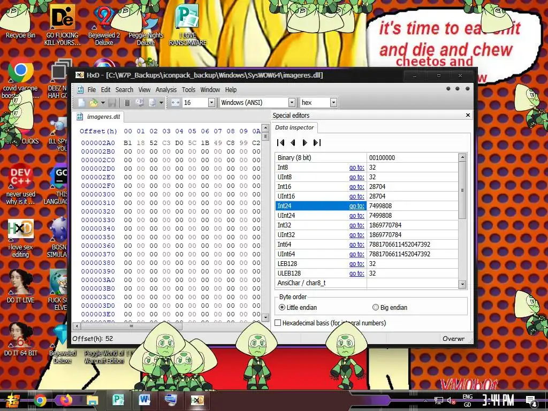The width and height of the screenshot is (548, 411).
Task: Enable Hexadecimal basis checkbox
Action: (x=278, y=323)
